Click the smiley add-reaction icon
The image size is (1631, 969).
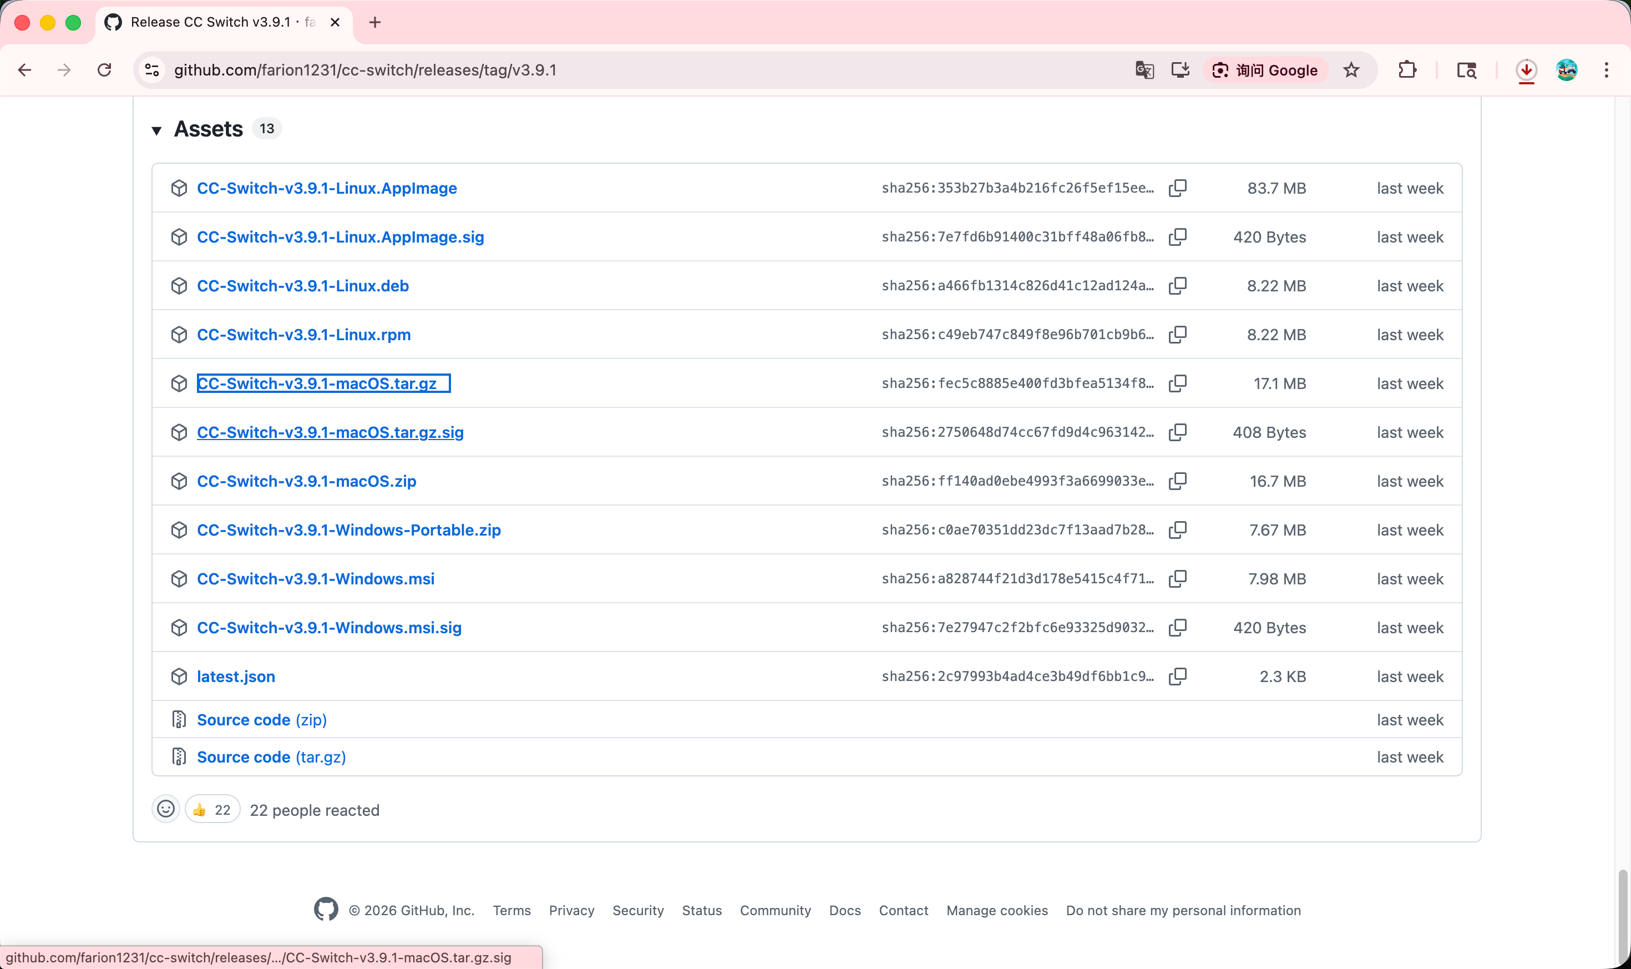[166, 810]
